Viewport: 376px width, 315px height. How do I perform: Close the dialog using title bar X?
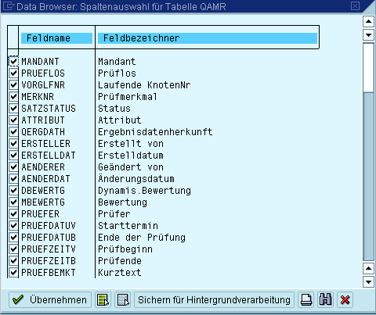355,5
